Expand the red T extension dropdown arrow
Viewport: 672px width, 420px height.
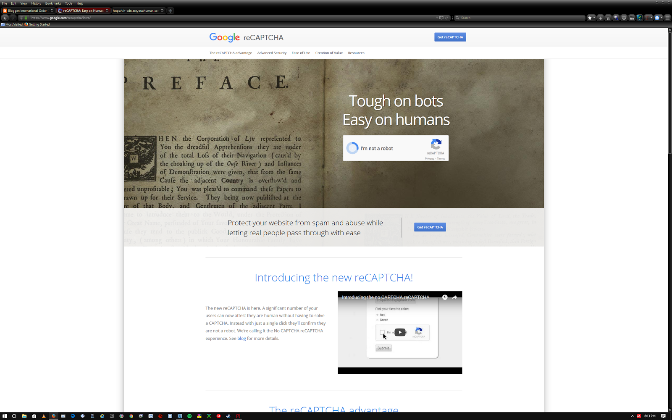651,18
